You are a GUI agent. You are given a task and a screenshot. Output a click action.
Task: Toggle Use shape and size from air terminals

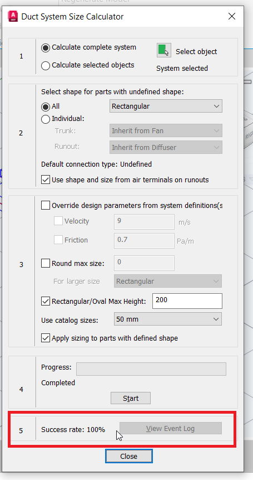pos(46,180)
